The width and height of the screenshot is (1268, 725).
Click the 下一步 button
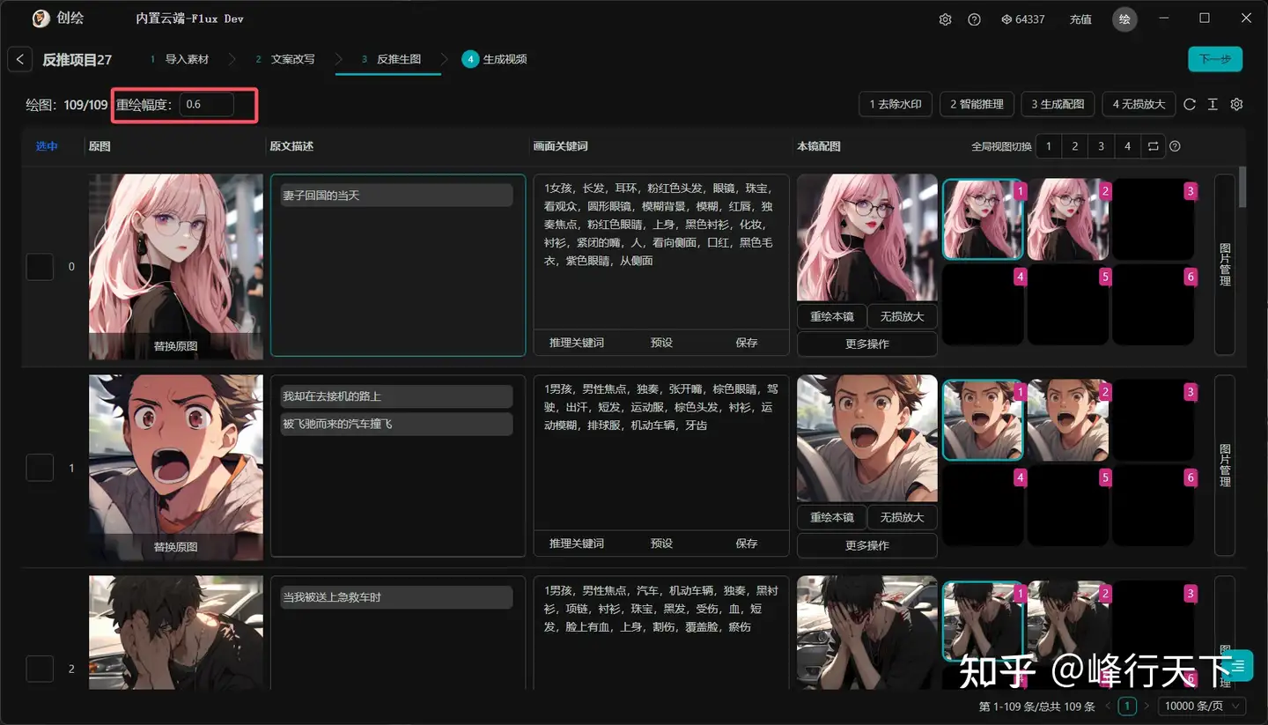coord(1215,59)
